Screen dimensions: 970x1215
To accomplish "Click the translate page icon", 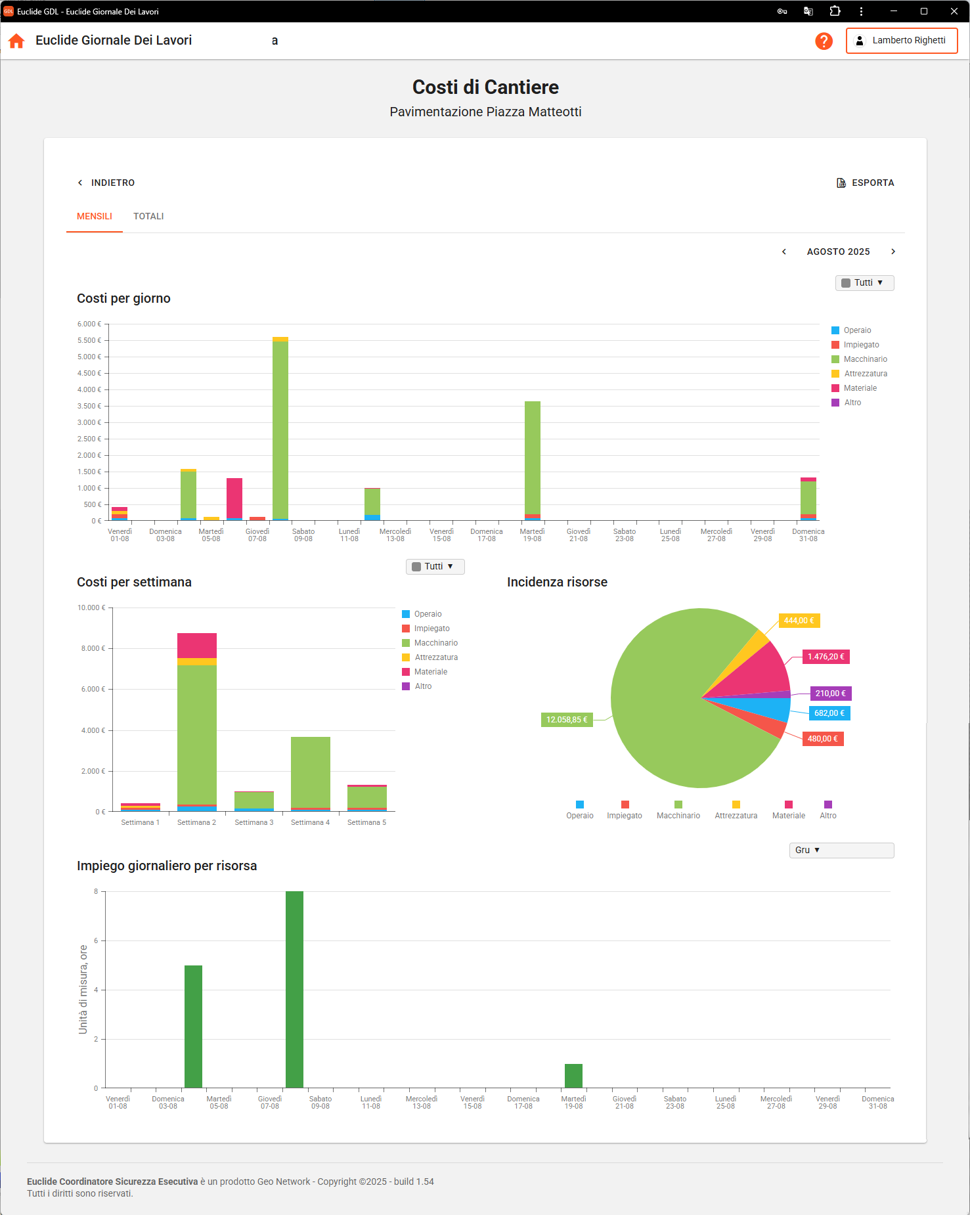I will tap(808, 11).
